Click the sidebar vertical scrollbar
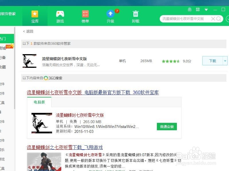229x171 pixels. point(15,68)
